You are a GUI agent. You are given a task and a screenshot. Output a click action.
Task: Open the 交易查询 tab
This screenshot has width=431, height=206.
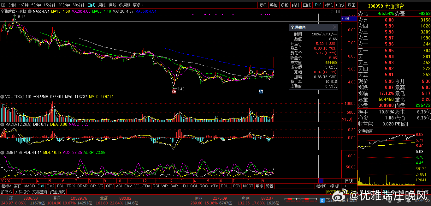click(x=40, y=192)
